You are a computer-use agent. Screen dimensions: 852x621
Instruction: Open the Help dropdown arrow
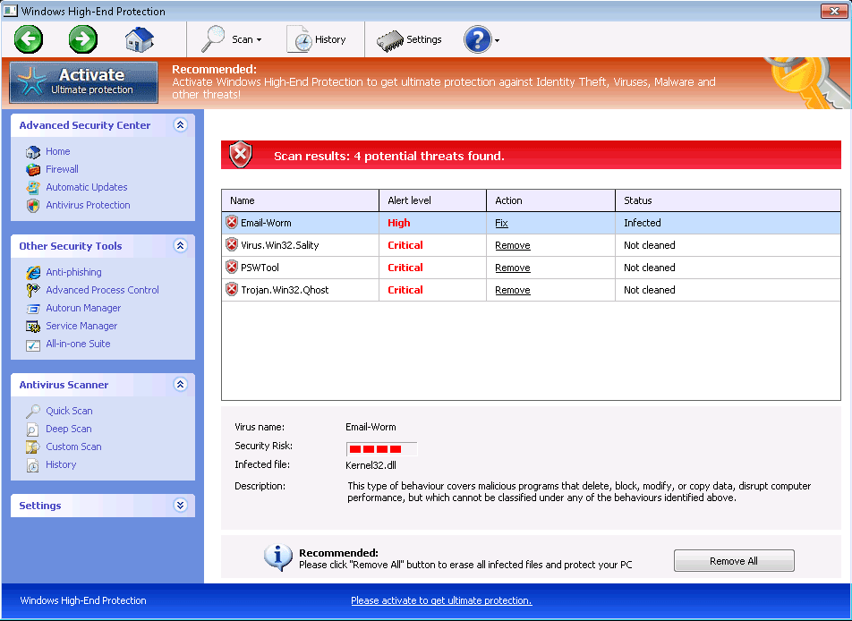click(x=497, y=40)
